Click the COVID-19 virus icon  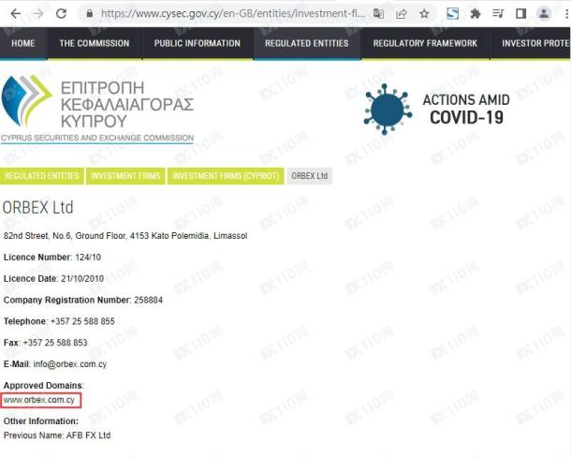388,109
